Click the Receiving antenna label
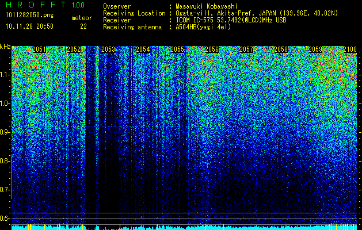Image resolution: width=362 pixels, height=230 pixels. 132,27
